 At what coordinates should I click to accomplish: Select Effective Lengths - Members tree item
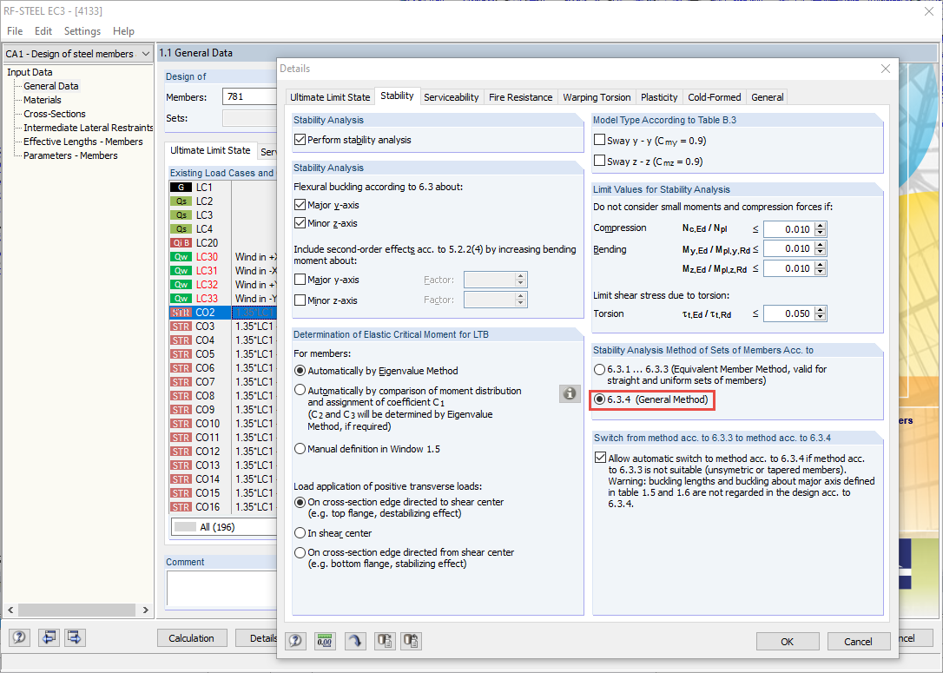(x=83, y=142)
